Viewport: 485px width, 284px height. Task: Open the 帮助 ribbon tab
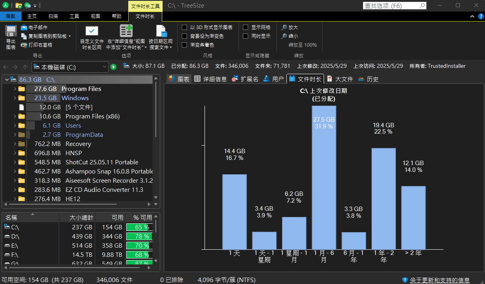[x=117, y=16]
